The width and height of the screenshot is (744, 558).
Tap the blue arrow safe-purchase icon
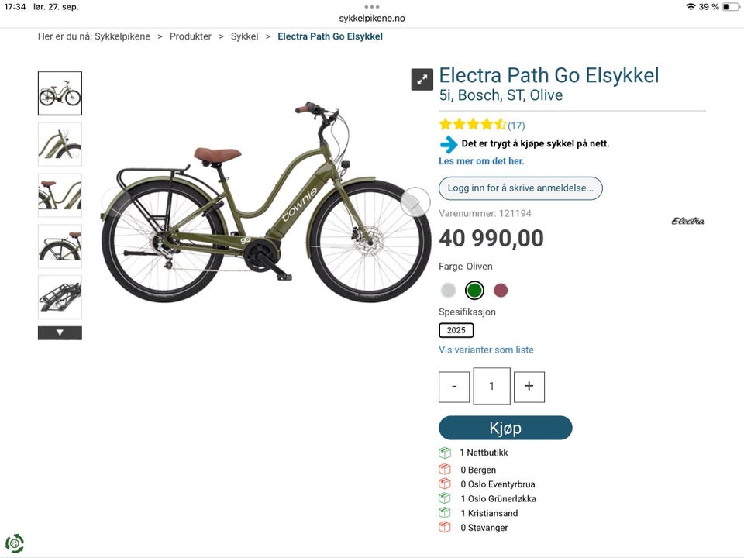(x=449, y=144)
